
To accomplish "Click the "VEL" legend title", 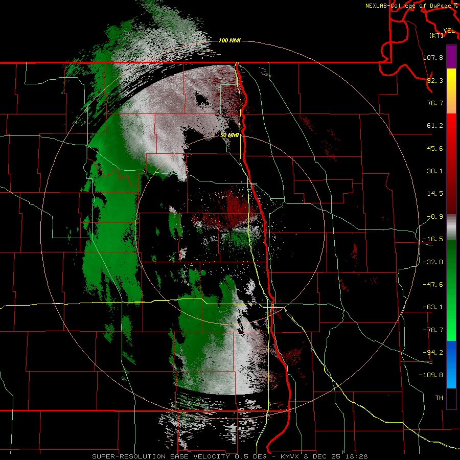I will click(x=449, y=31).
